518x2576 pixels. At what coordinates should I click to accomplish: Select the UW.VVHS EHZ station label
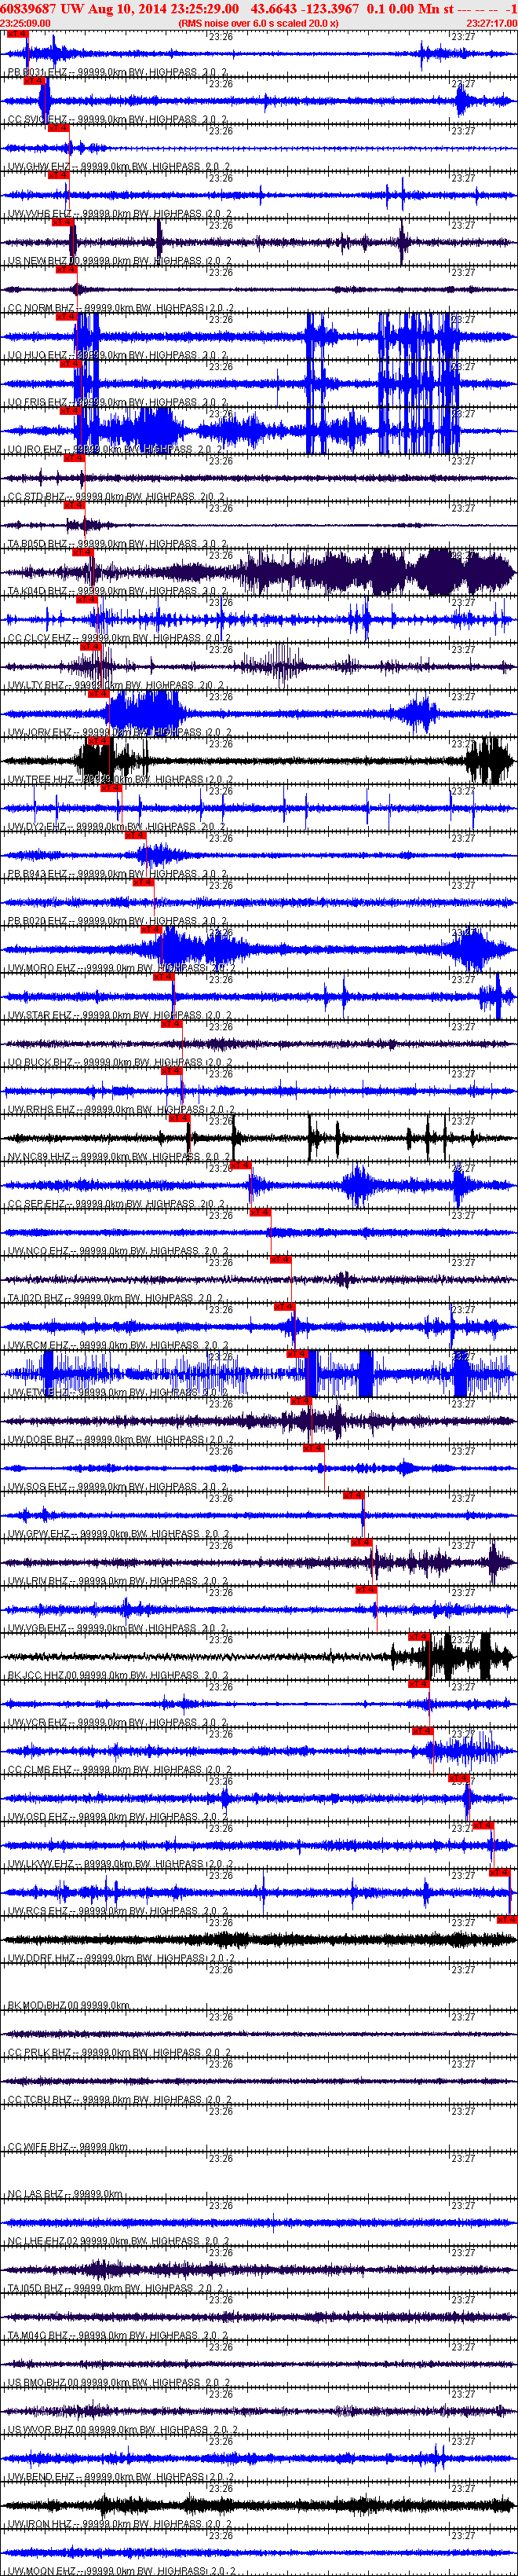pyautogui.click(x=119, y=214)
